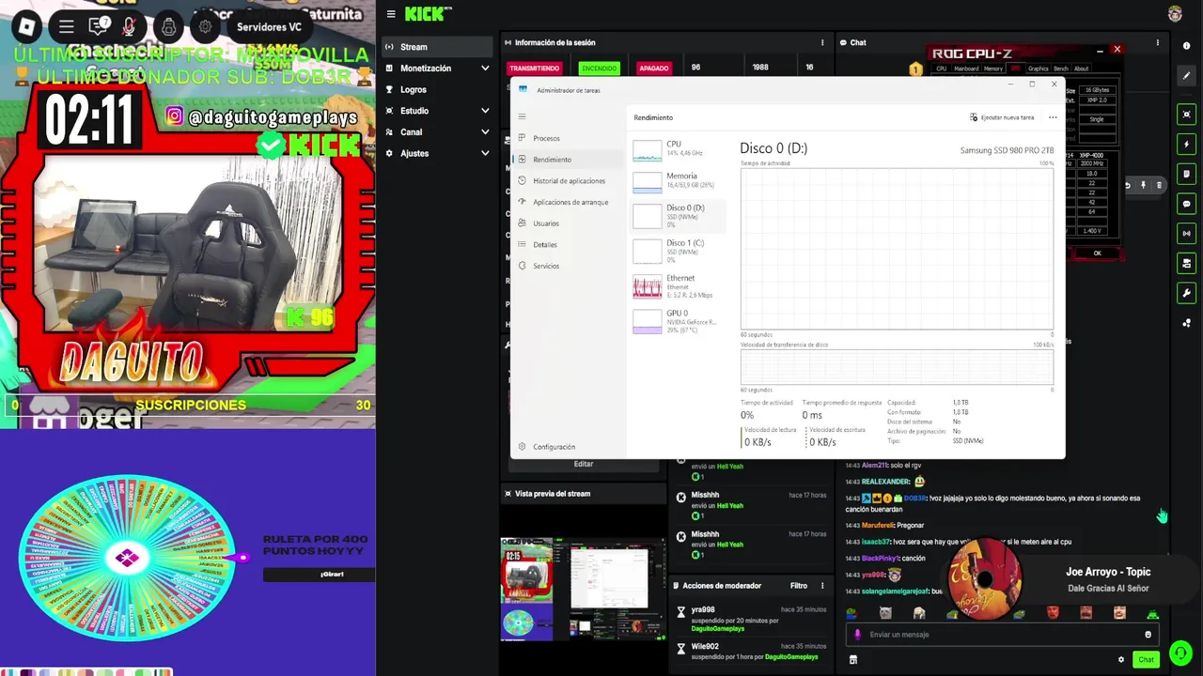The height and width of the screenshot is (676, 1203).
Task: Open the chat settings gear icon
Action: pyautogui.click(x=1120, y=659)
